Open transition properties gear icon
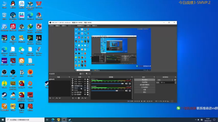This screenshot has height=122, width=218. (175, 80)
